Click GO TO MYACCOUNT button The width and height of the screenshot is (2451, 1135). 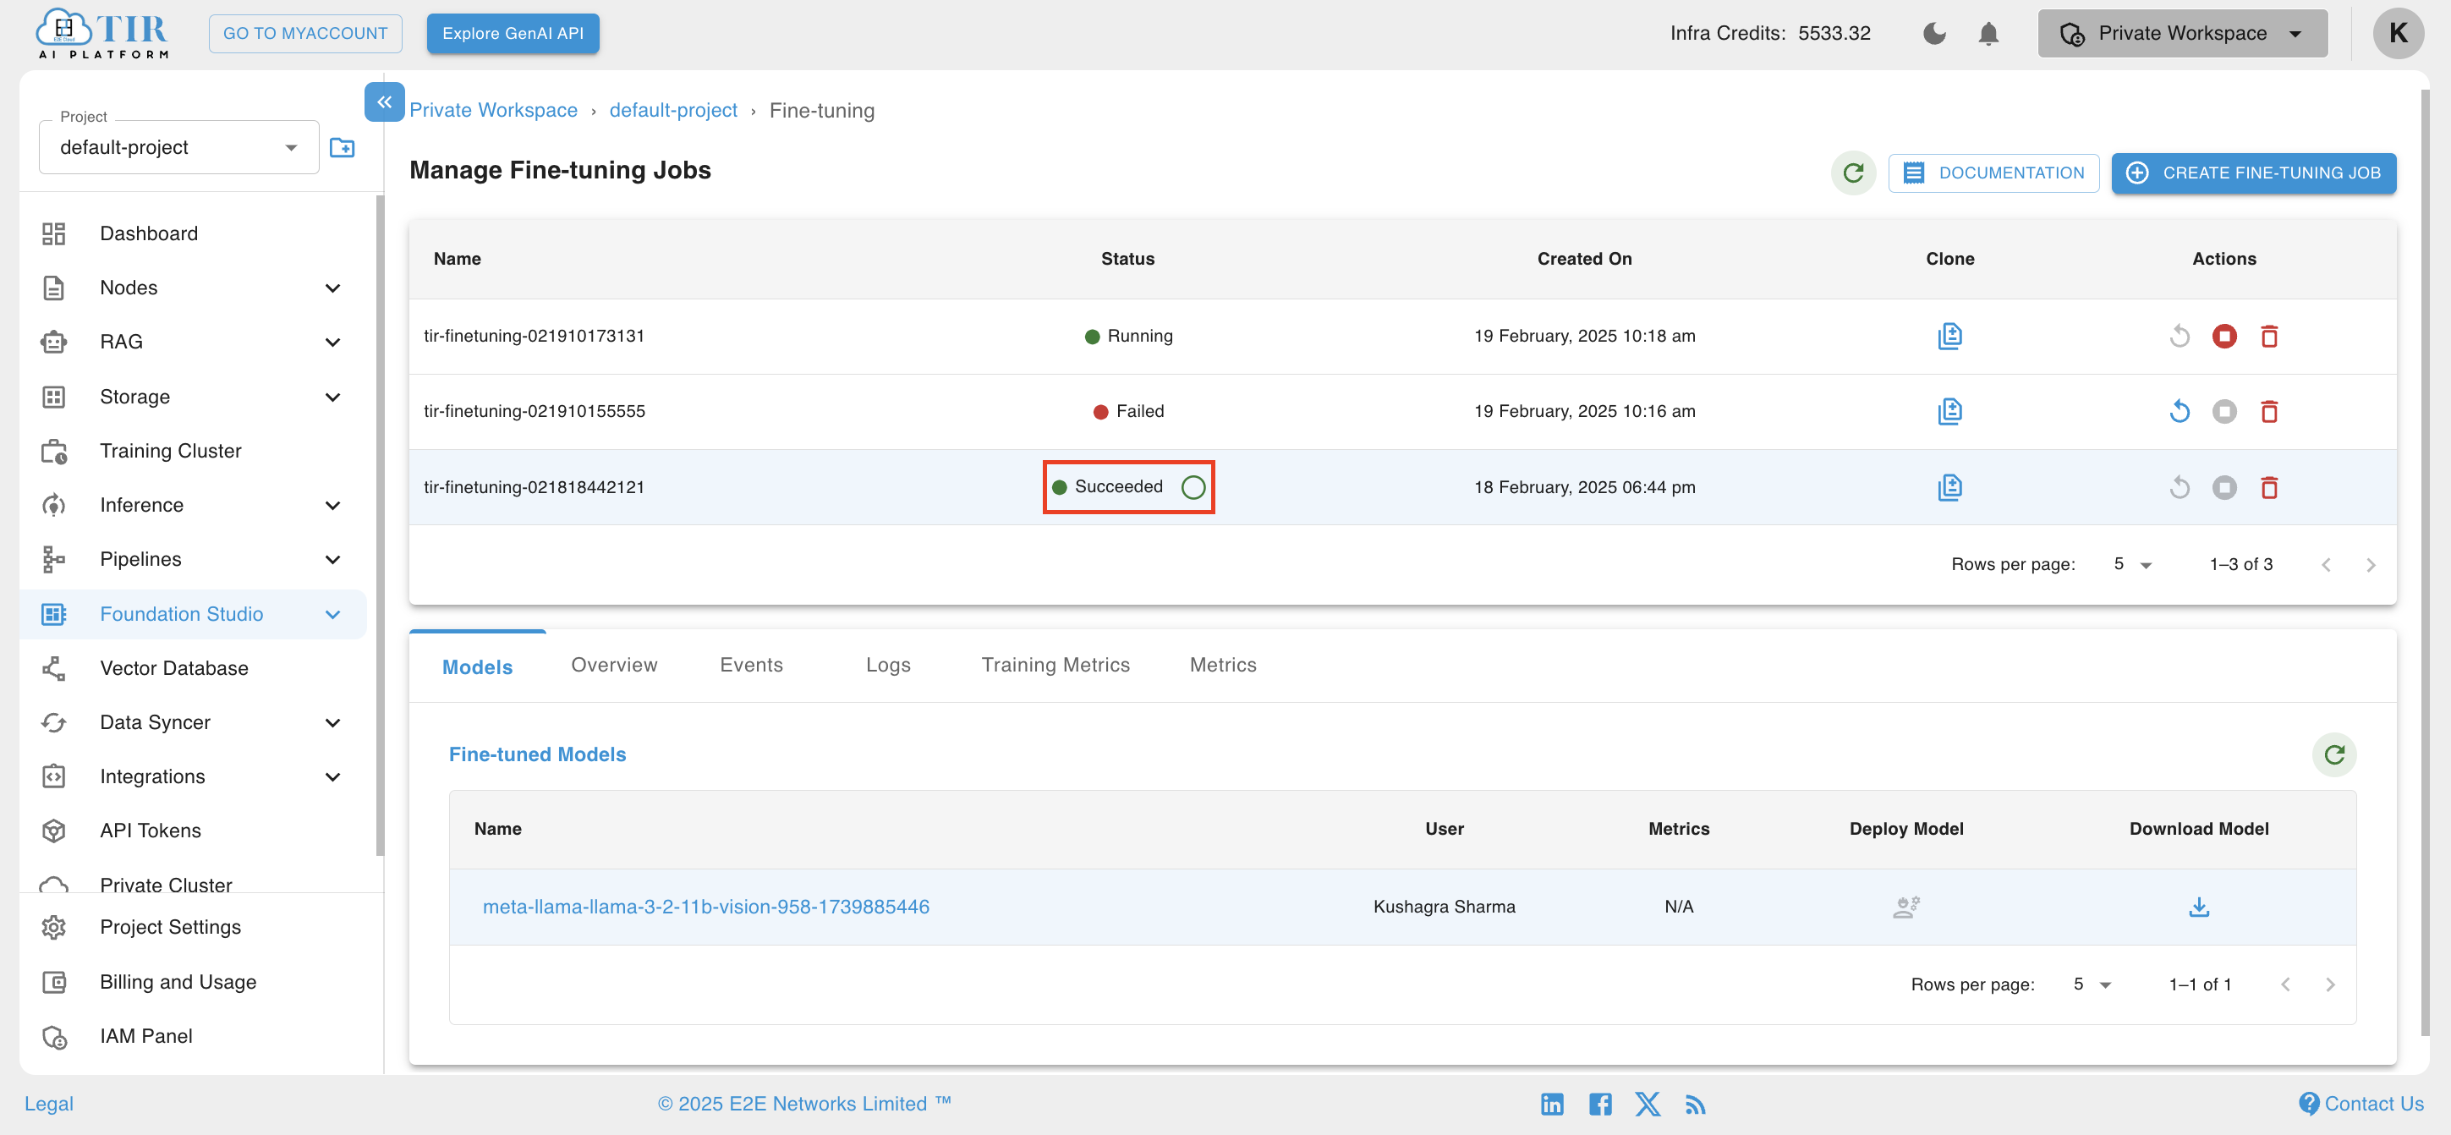(x=305, y=33)
